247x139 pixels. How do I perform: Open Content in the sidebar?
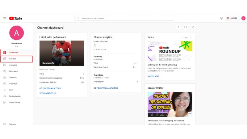tap(17, 59)
